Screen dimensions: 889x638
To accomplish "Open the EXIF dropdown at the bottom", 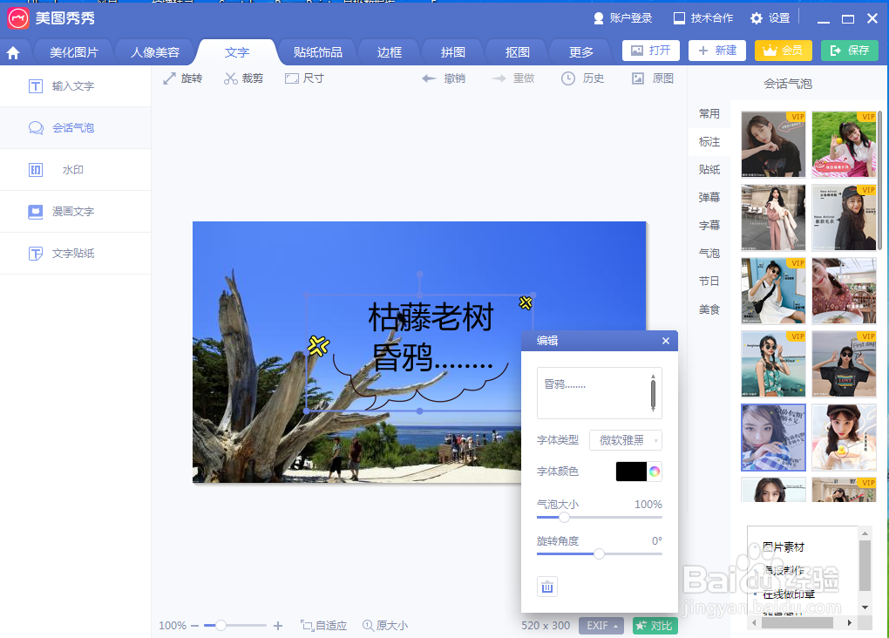I will coord(601,625).
